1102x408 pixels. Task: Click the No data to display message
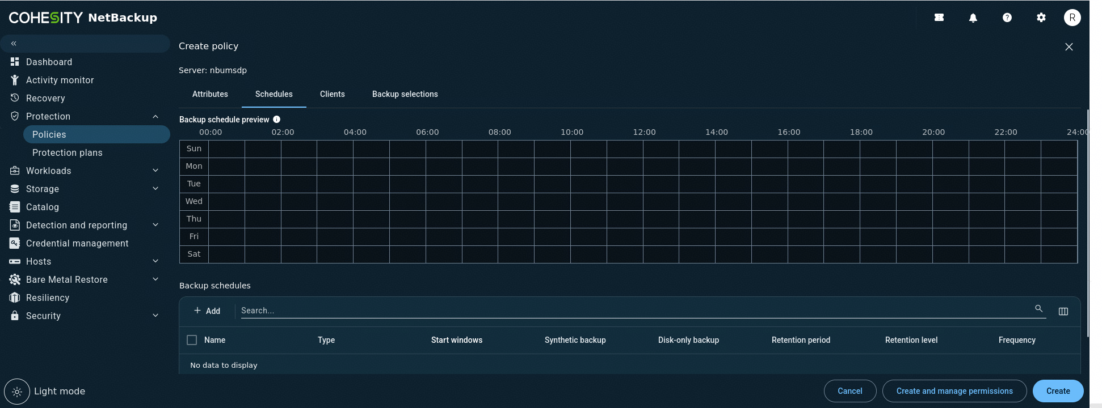click(x=224, y=365)
